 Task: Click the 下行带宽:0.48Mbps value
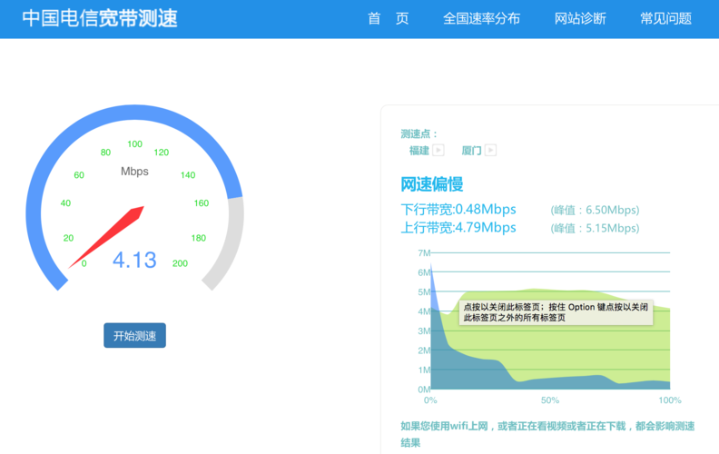[458, 210]
